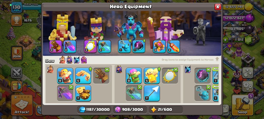Pick the Healer Puppet equipment

click(x=152, y=76)
